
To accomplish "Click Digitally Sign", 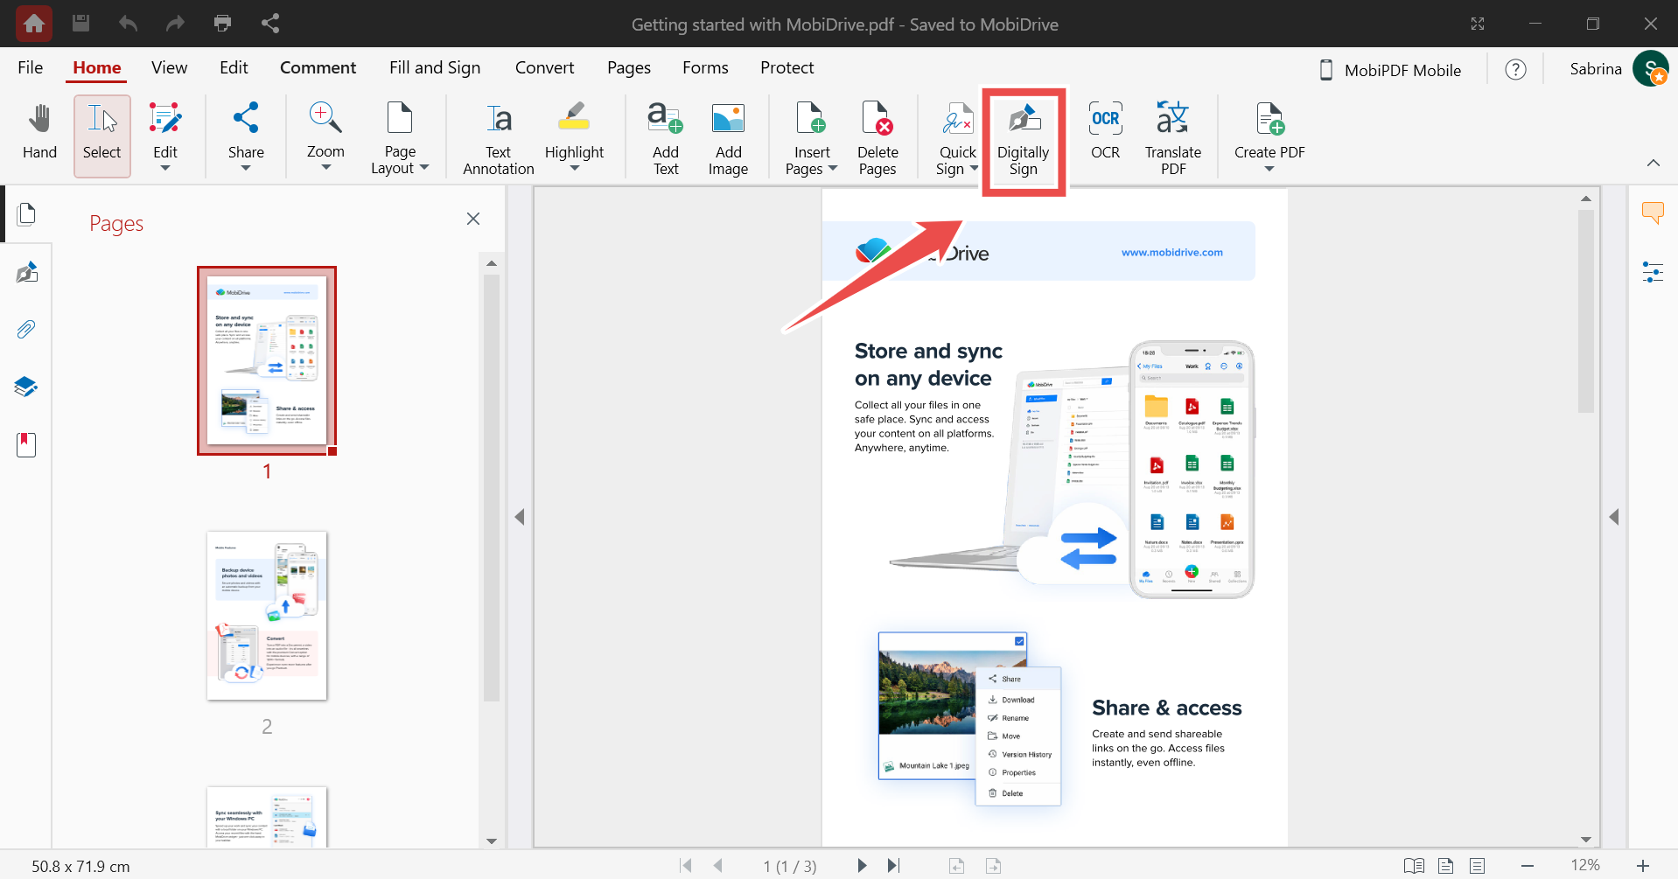I will pyautogui.click(x=1023, y=140).
